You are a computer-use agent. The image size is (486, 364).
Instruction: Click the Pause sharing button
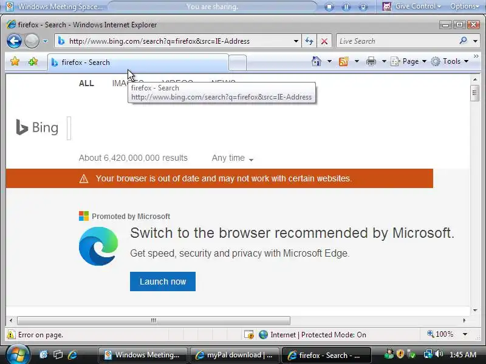point(346,7)
